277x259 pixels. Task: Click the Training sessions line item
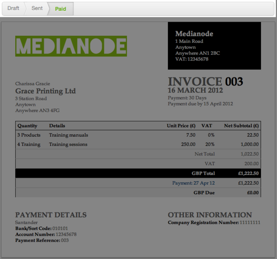pyautogui.click(x=68, y=144)
